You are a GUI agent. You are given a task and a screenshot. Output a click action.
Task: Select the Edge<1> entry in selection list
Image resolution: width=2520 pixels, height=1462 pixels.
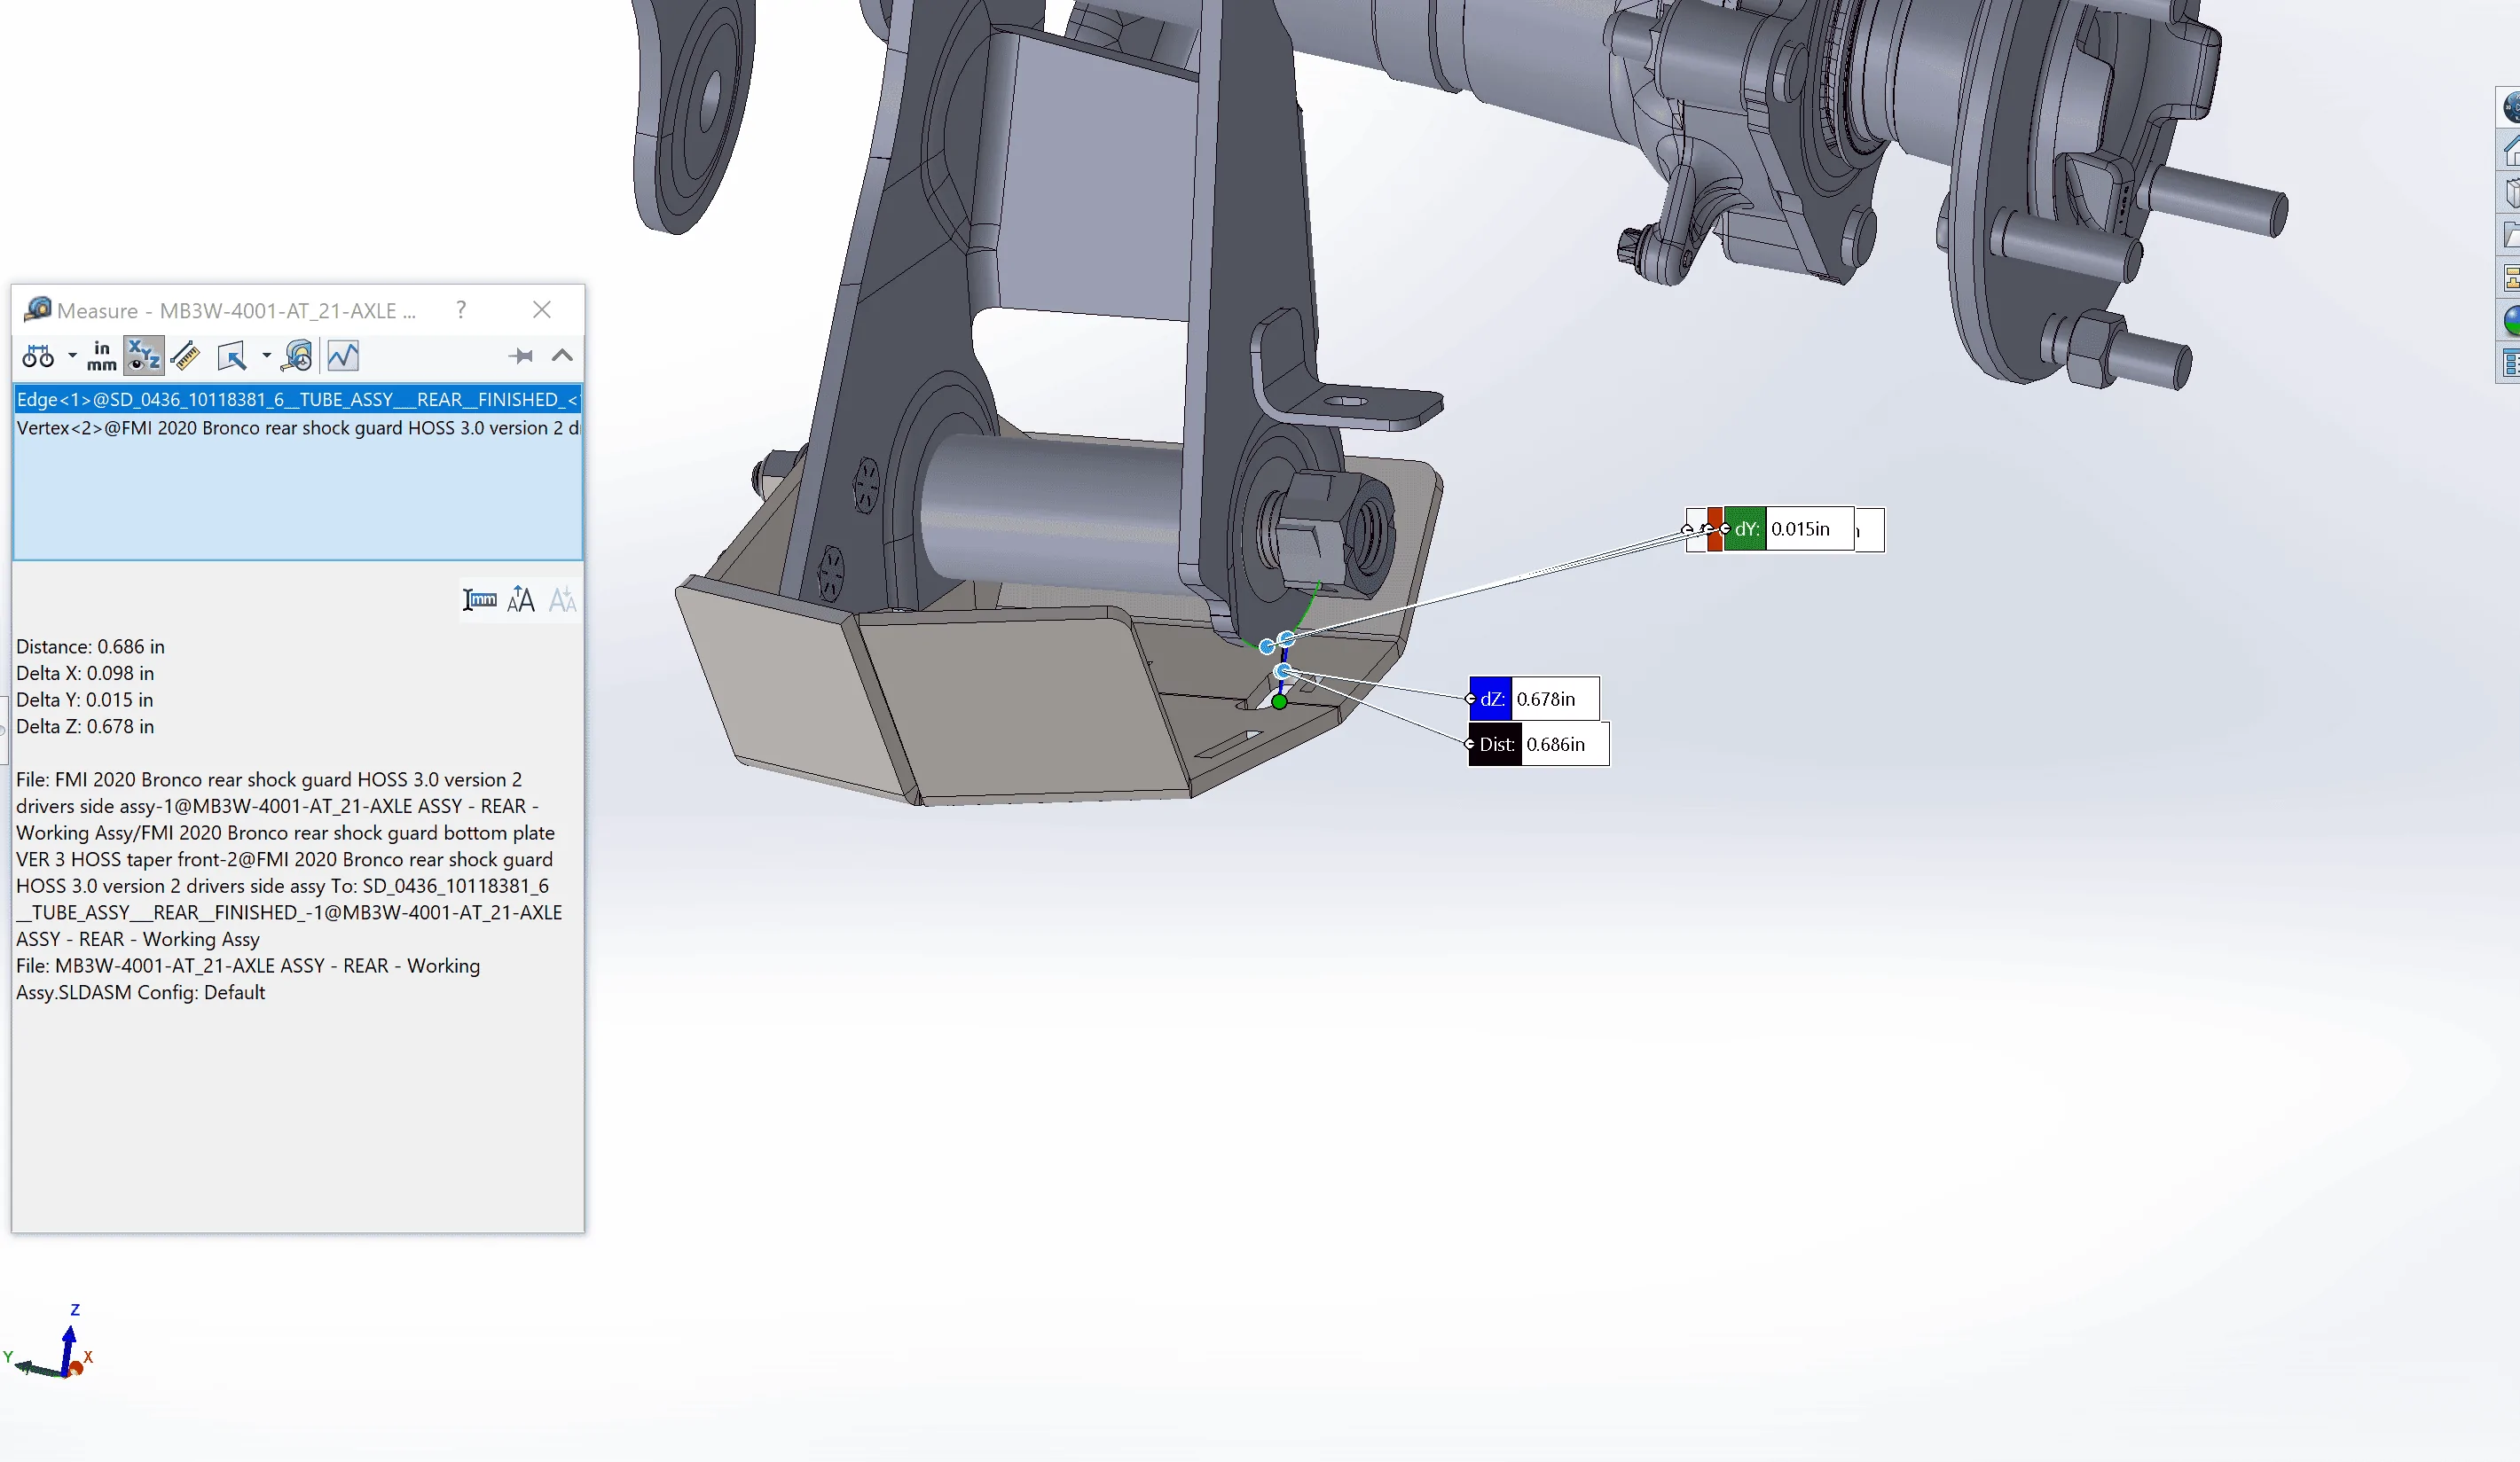pyautogui.click(x=297, y=400)
